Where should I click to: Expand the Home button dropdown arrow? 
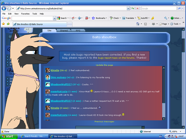coord(141,24)
